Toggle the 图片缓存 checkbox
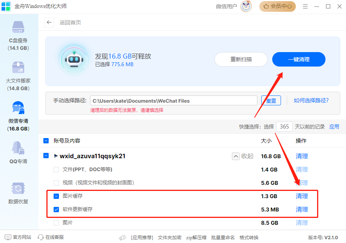346x243 pixels. point(56,196)
